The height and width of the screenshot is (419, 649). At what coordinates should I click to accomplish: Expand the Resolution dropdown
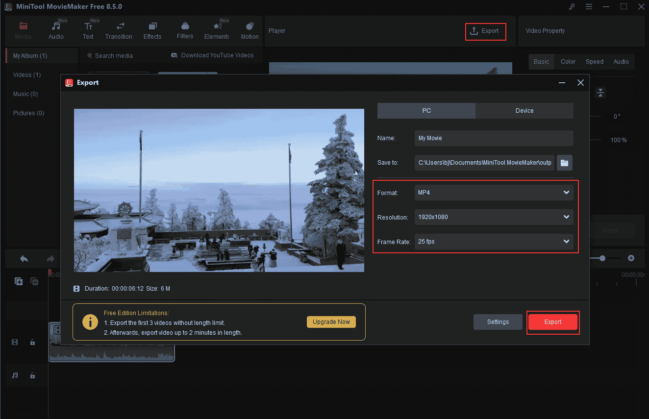pos(494,217)
